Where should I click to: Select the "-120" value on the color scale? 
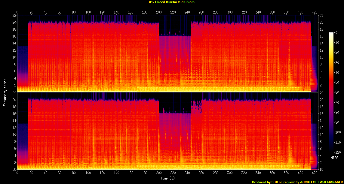pos(337,152)
